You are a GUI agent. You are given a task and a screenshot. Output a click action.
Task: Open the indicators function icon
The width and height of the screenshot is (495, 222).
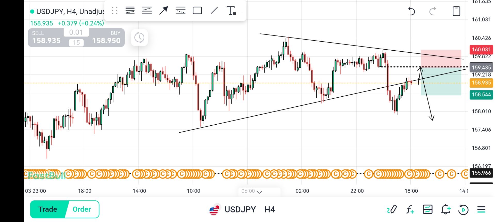pos(410,209)
